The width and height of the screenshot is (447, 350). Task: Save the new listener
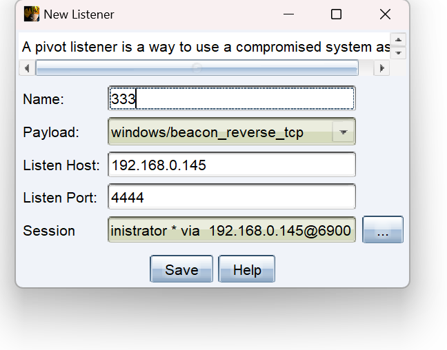[181, 269]
